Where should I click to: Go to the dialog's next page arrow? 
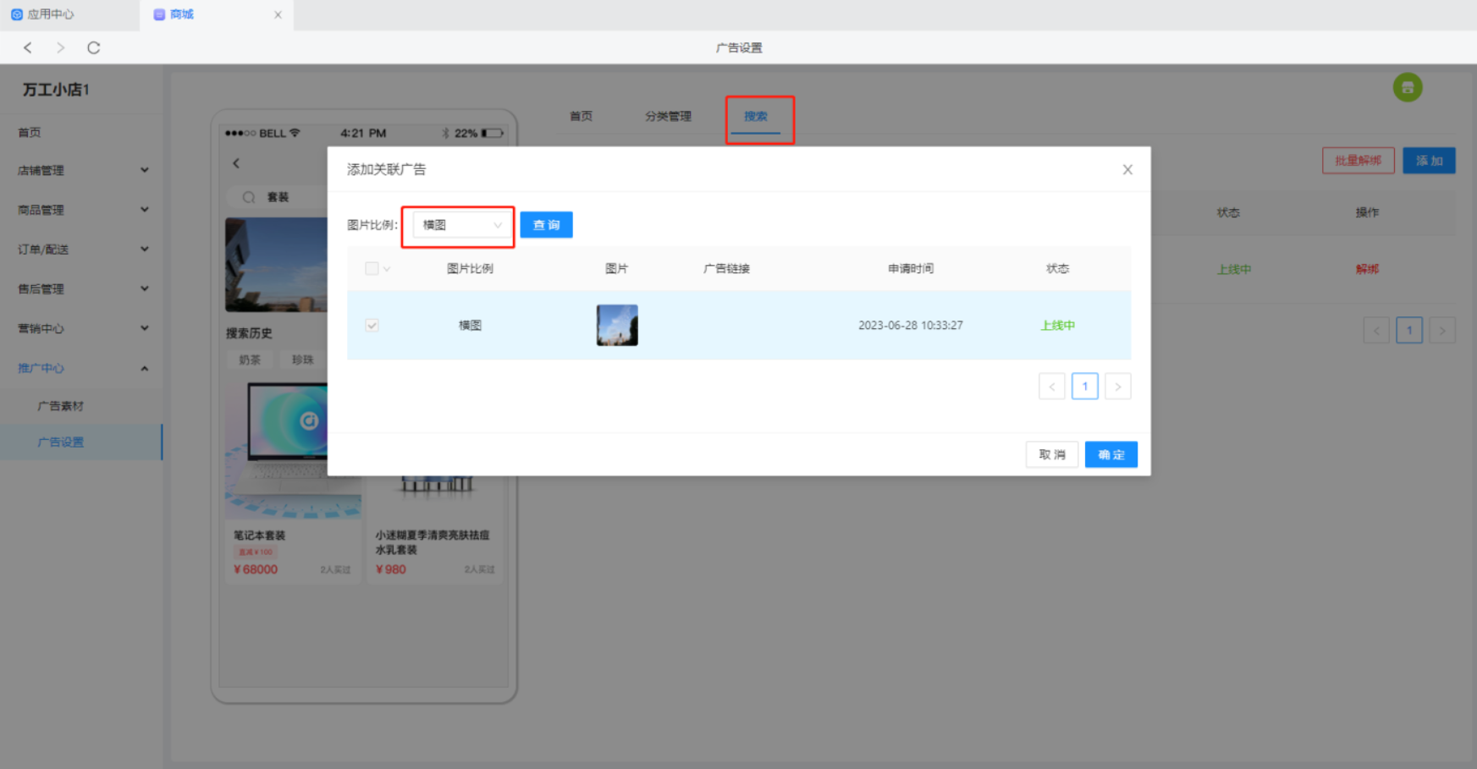click(1117, 387)
